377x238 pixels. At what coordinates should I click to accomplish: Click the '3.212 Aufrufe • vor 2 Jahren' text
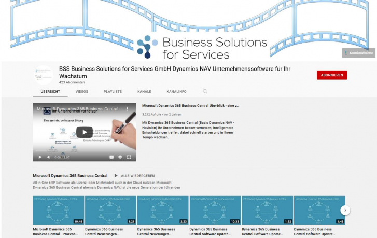coord(161,115)
